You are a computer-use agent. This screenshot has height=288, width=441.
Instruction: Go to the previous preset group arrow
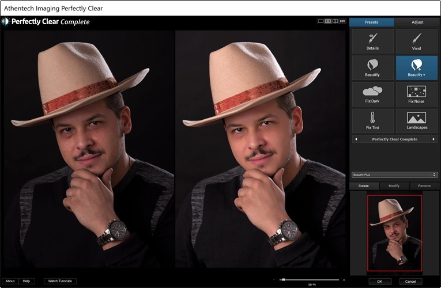click(x=356, y=139)
